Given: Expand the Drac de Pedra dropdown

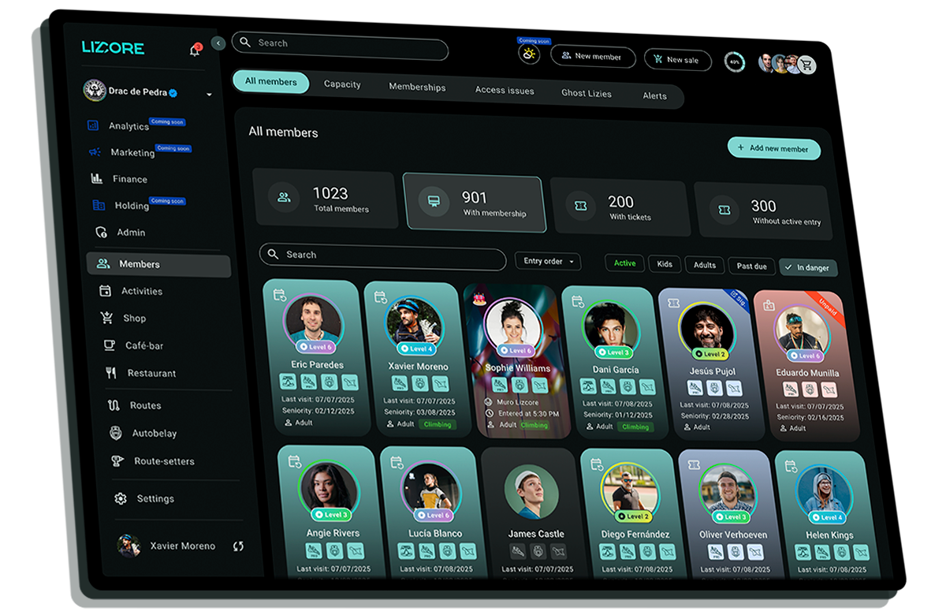Looking at the screenshot, I should coord(209,95).
